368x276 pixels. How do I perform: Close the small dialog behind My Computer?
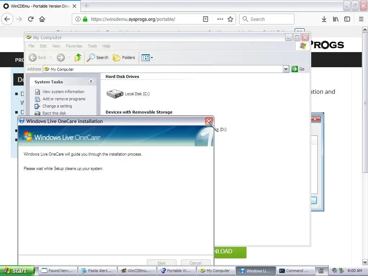coord(315,119)
